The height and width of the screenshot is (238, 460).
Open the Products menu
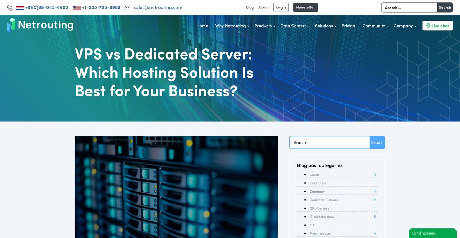tap(263, 26)
